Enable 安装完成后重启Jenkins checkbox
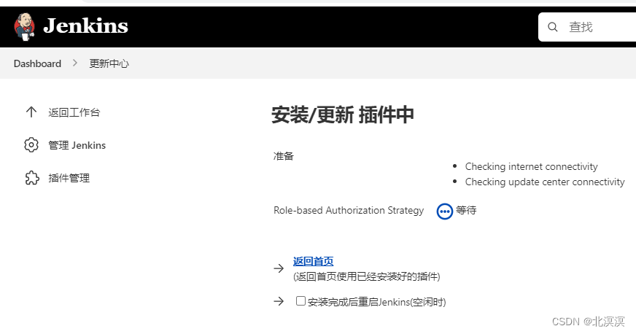 pyautogui.click(x=300, y=300)
